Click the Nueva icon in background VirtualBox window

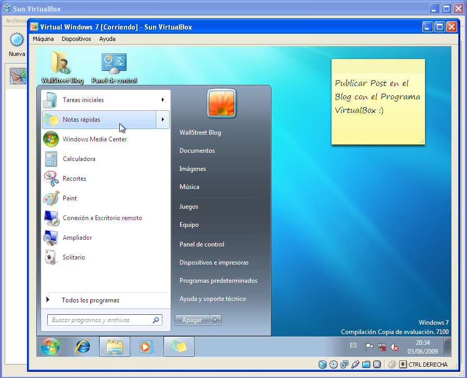point(17,40)
